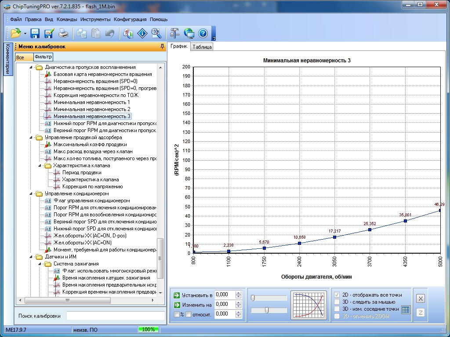Screen dimensions: 450x337
Task: Click the magnifier search icon in toolbar
Action: [156, 33]
